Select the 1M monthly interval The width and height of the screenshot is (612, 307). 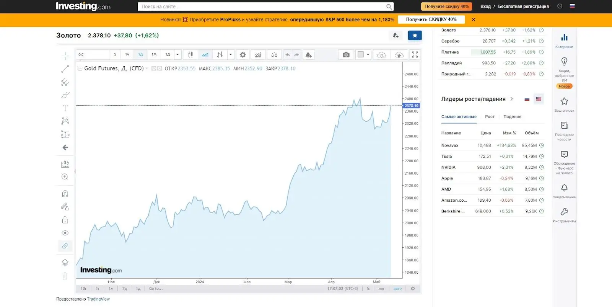pos(154,55)
